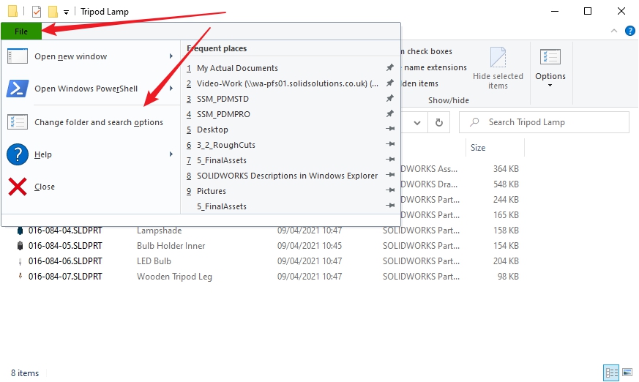This screenshot has width=639, height=382.
Task: Unpin My Actual Documents from frequent places
Action: pos(390,68)
